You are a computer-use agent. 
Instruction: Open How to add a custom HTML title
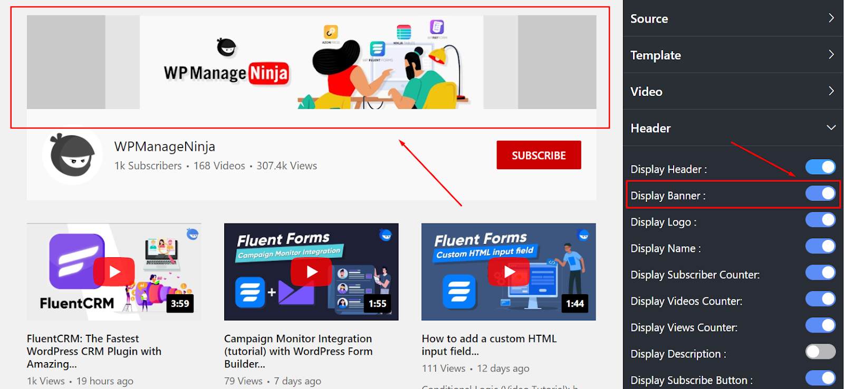click(x=489, y=345)
